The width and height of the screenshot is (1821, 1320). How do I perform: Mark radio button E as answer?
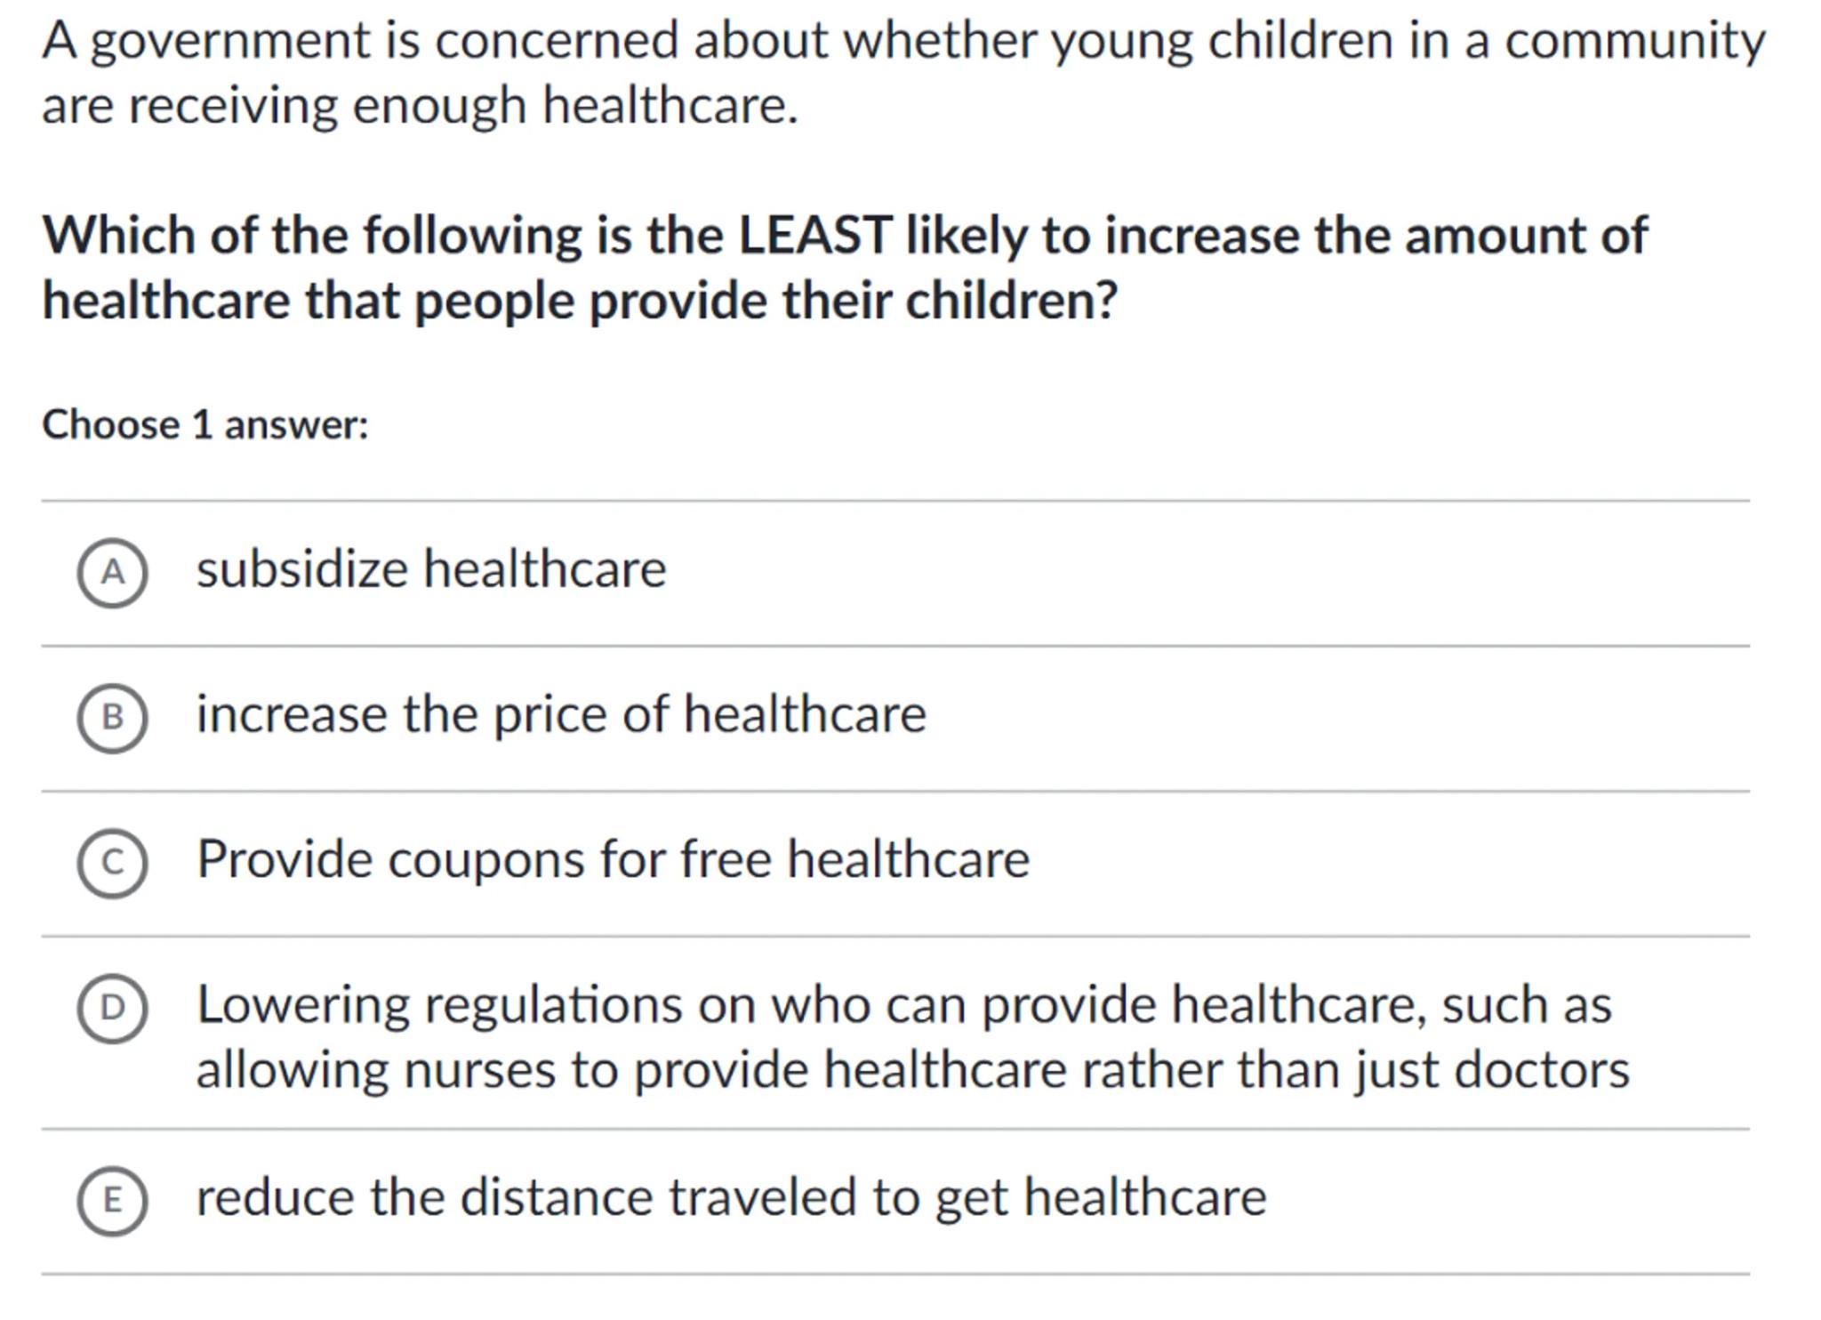pyautogui.click(x=112, y=1201)
